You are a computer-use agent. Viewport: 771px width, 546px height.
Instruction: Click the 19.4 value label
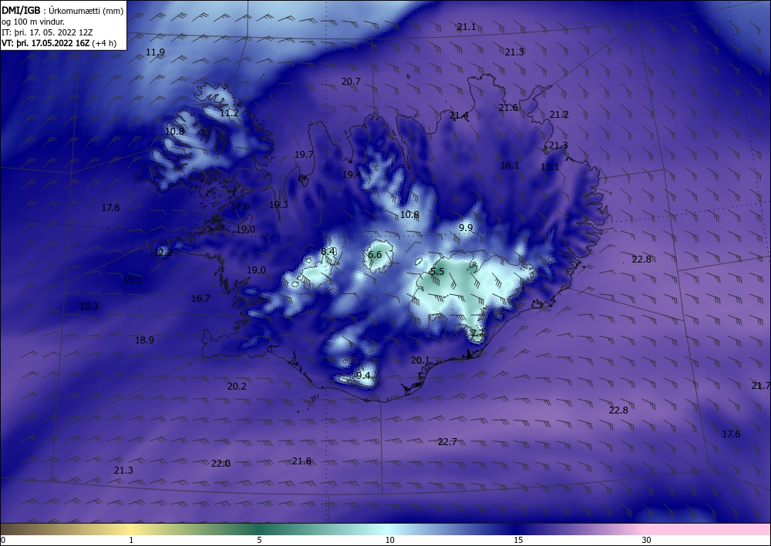click(352, 174)
